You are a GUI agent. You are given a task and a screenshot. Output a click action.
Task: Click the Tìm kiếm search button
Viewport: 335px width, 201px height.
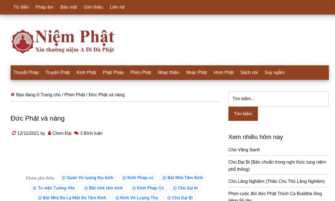pos(243,114)
